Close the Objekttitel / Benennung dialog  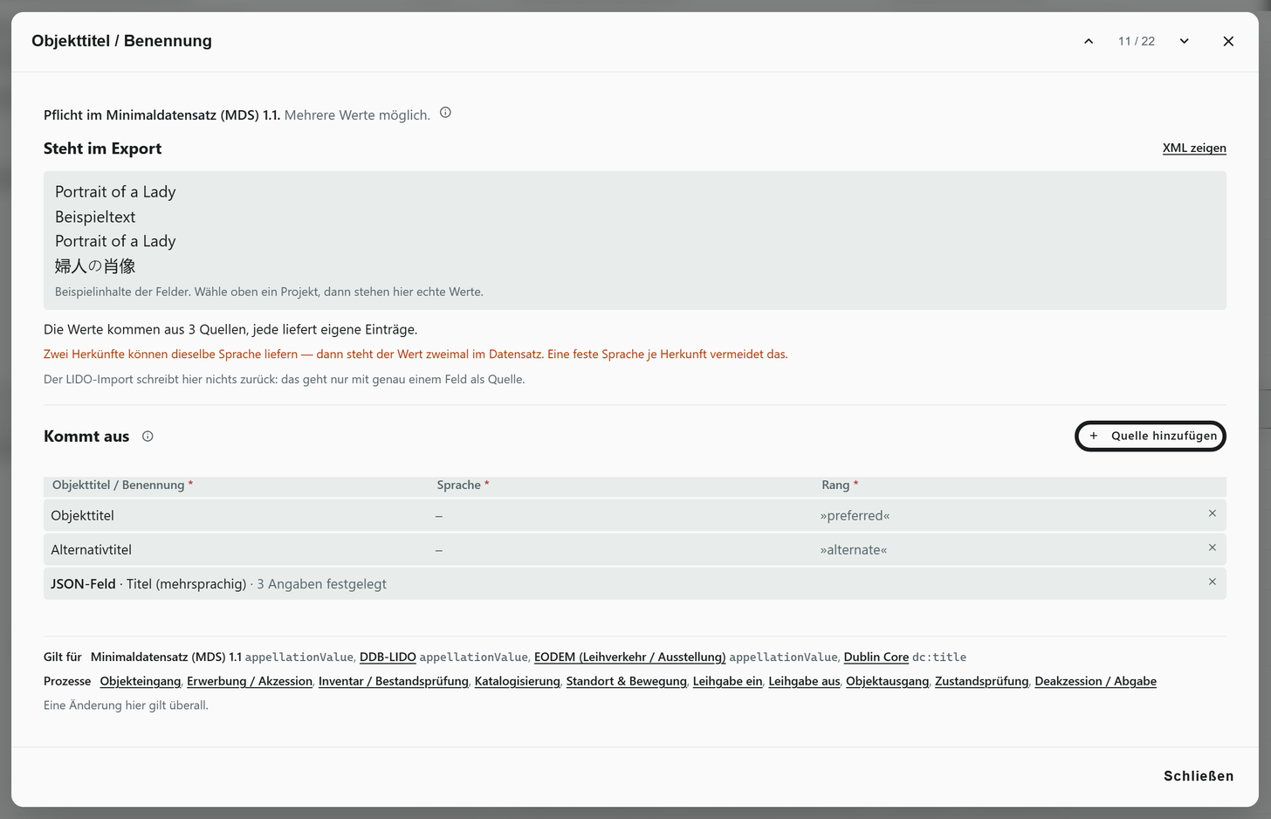point(1228,41)
